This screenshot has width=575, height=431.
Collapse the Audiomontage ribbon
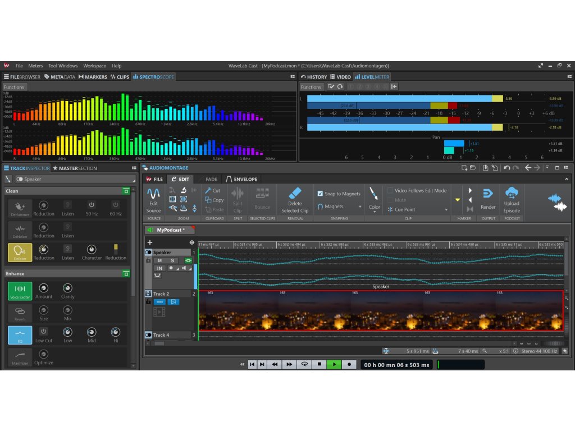click(x=567, y=179)
